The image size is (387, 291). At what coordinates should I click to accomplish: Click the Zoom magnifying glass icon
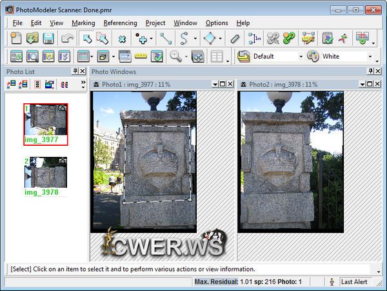point(175,56)
